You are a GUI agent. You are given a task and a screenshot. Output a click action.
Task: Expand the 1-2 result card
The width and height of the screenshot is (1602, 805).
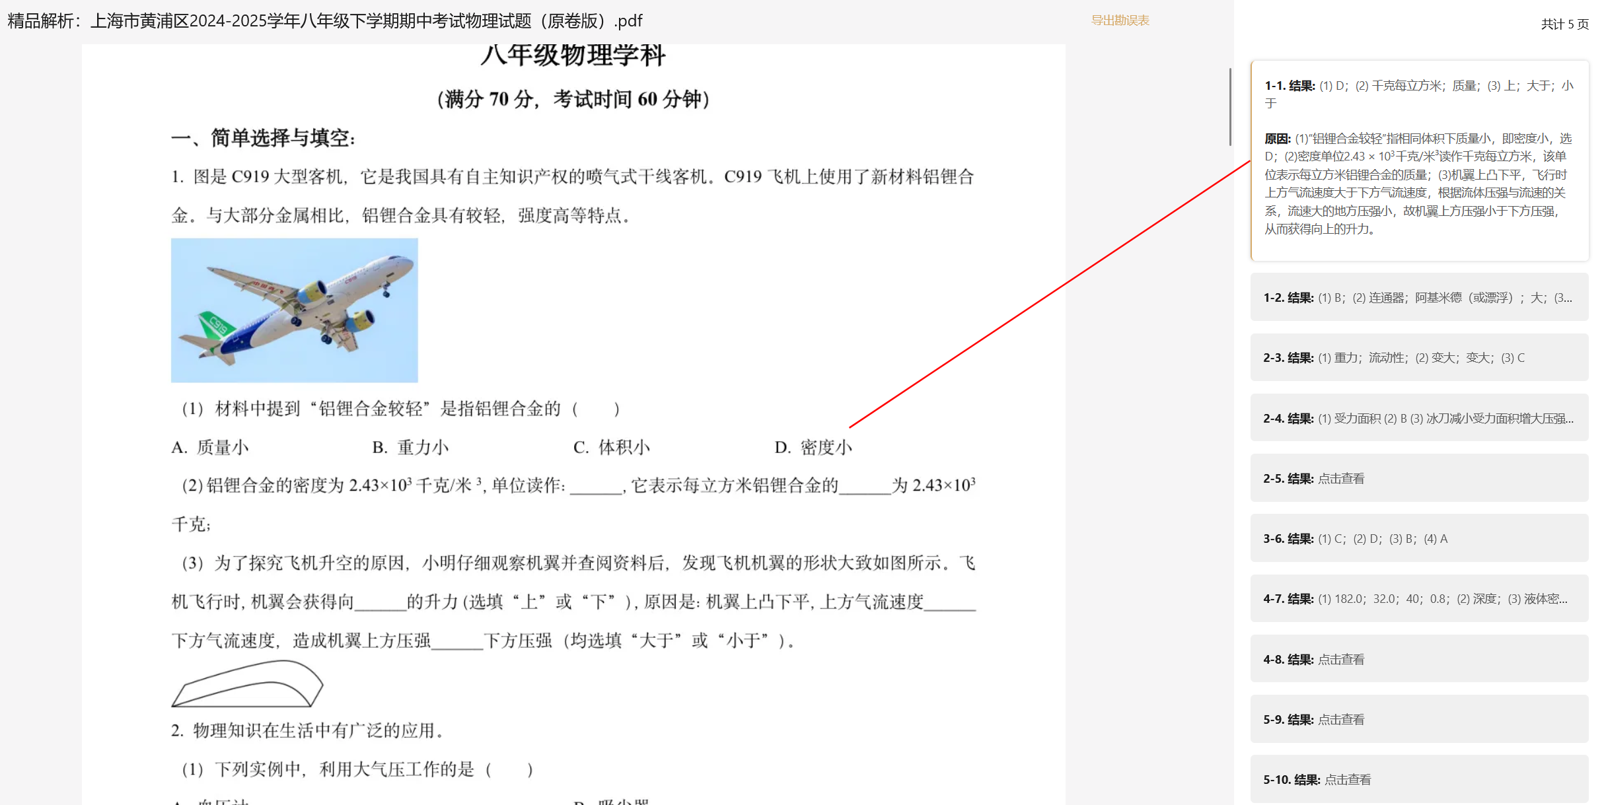1418,298
